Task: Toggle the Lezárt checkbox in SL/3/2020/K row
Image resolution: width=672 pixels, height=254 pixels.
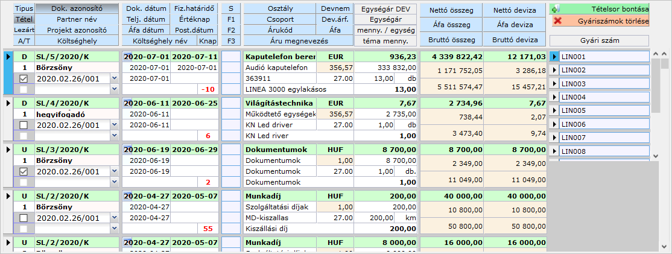Action: tap(24, 171)
